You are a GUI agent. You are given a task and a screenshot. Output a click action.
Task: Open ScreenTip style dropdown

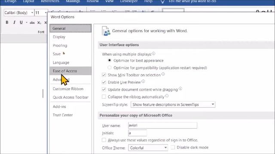tap(173, 104)
